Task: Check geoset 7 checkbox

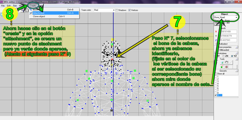Action: tap(216, 90)
